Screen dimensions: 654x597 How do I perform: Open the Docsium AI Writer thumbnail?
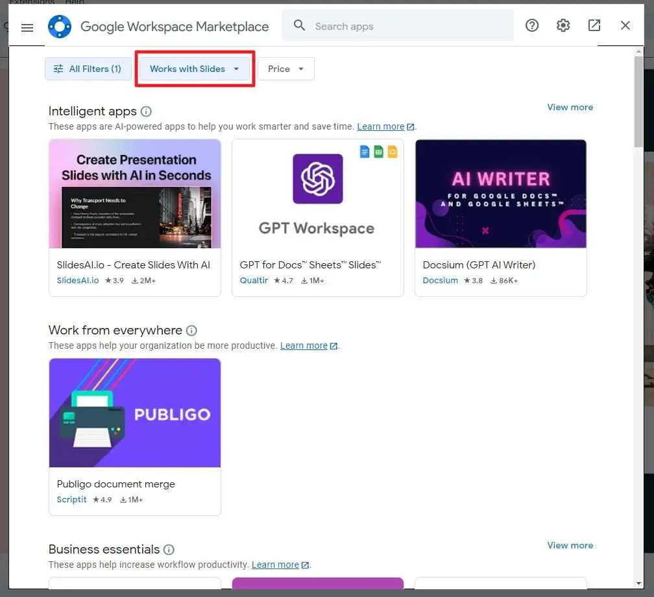[x=500, y=194]
